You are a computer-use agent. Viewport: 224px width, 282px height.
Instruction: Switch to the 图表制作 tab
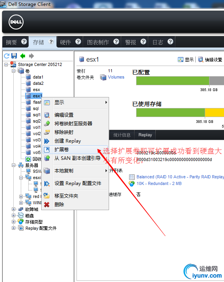102,42
